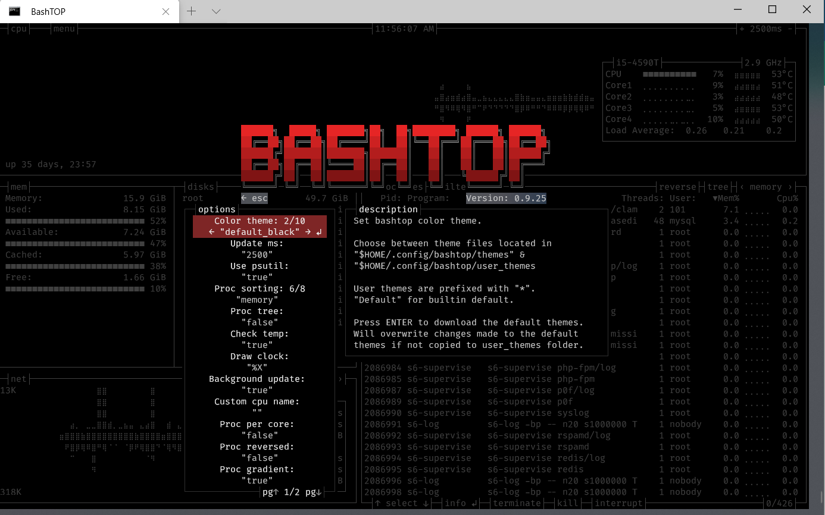Select process row with Pid 2086990 syslog
Viewport: 825px width, 515px height.
coord(581,413)
